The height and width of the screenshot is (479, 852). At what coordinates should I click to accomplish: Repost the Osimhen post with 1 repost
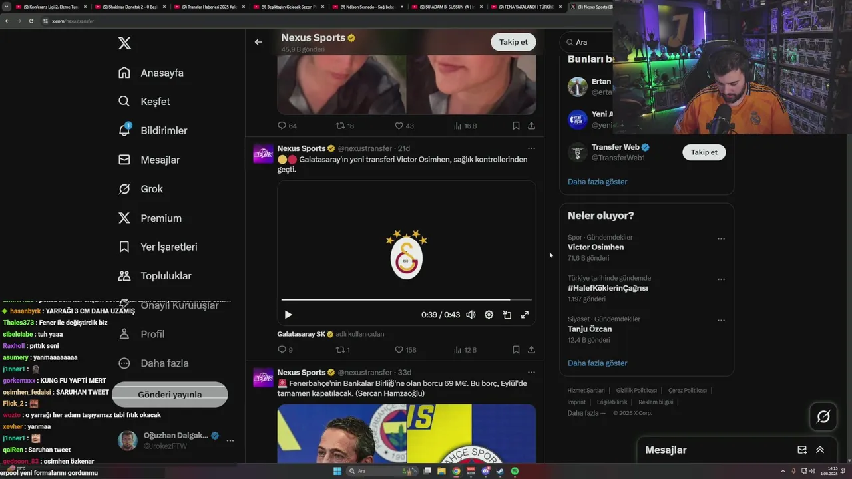(343, 350)
